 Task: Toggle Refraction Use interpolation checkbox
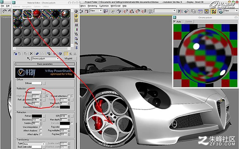(41, 127)
